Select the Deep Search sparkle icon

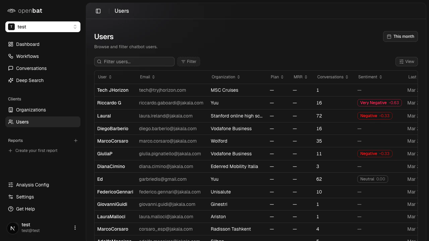click(x=11, y=80)
